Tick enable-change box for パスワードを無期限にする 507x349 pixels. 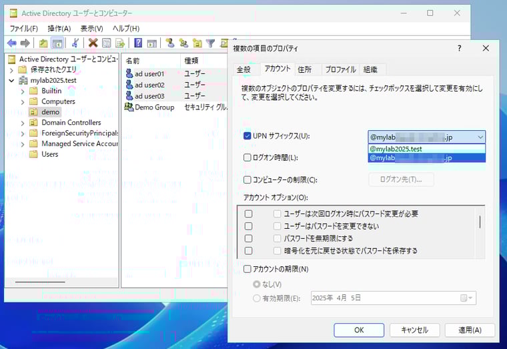pos(248,238)
